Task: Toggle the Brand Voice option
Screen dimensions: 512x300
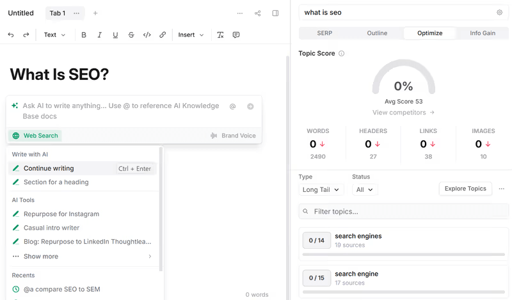Action: tap(233, 136)
